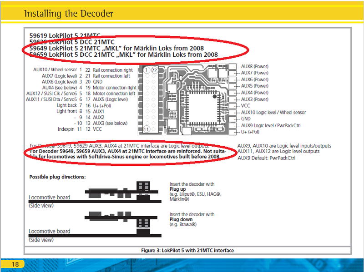Click the 'AUX1' pin 15 label

(98, 111)
